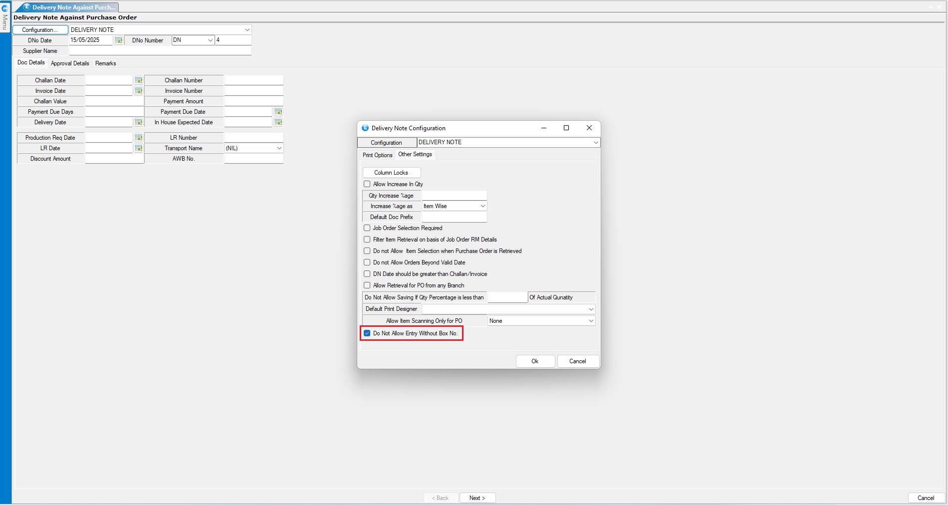Screen dimensions: 948x505
Task: Open calendar picker for Delivery Date
Action: (138, 122)
